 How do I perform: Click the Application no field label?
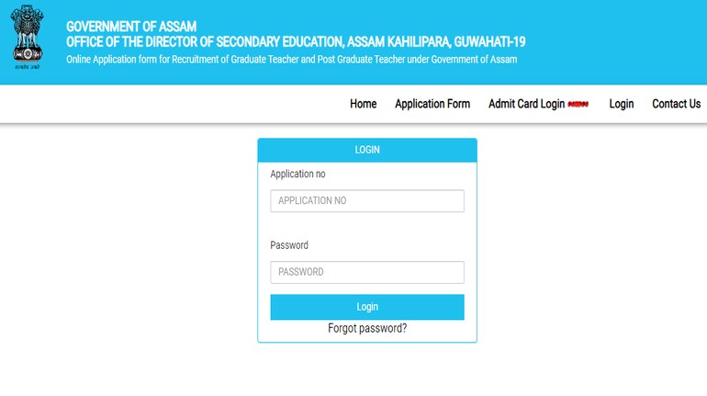pos(297,174)
